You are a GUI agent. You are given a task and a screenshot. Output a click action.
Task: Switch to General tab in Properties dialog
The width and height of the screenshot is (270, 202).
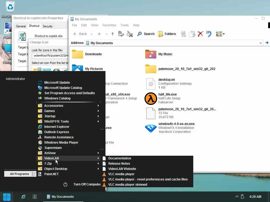pyautogui.click(x=21, y=26)
